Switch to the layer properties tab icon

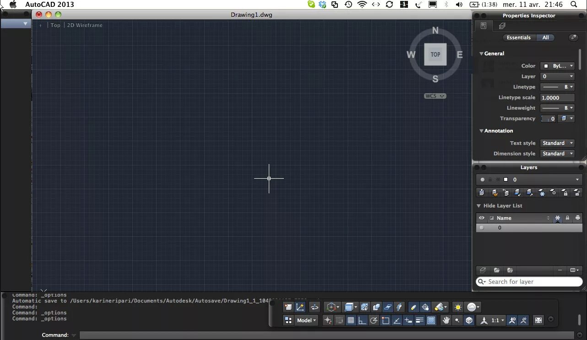tap(502, 26)
